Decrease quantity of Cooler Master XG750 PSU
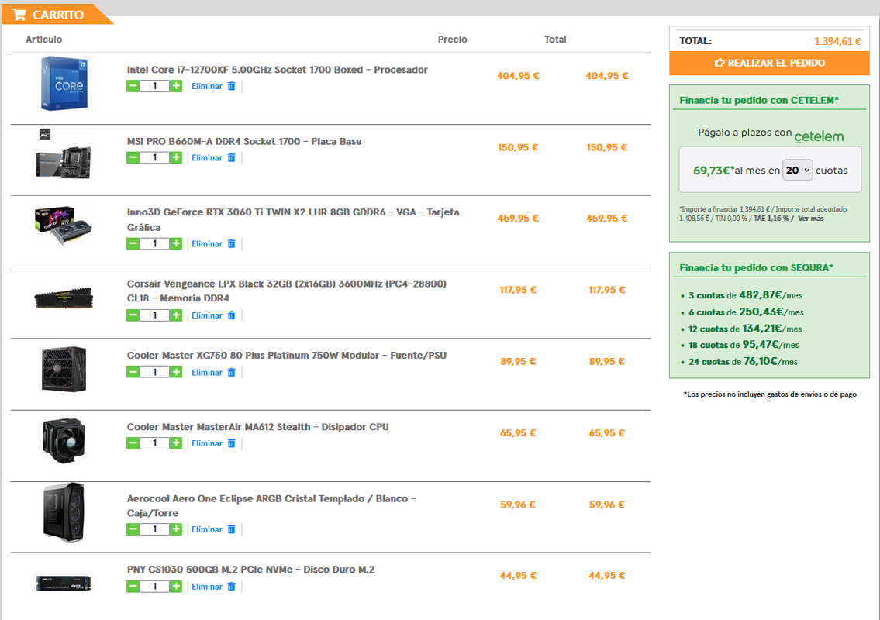This screenshot has height=620, width=880. point(133,372)
